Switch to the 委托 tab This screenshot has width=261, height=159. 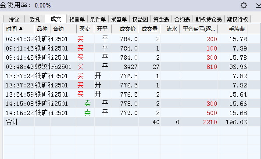[35, 19]
